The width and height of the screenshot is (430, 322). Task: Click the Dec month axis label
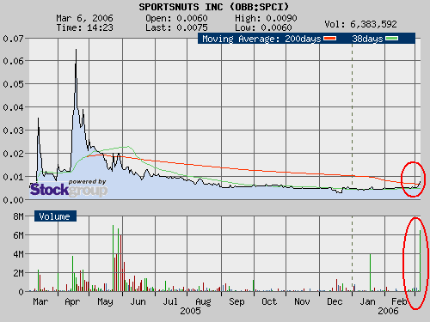pyautogui.click(x=335, y=301)
